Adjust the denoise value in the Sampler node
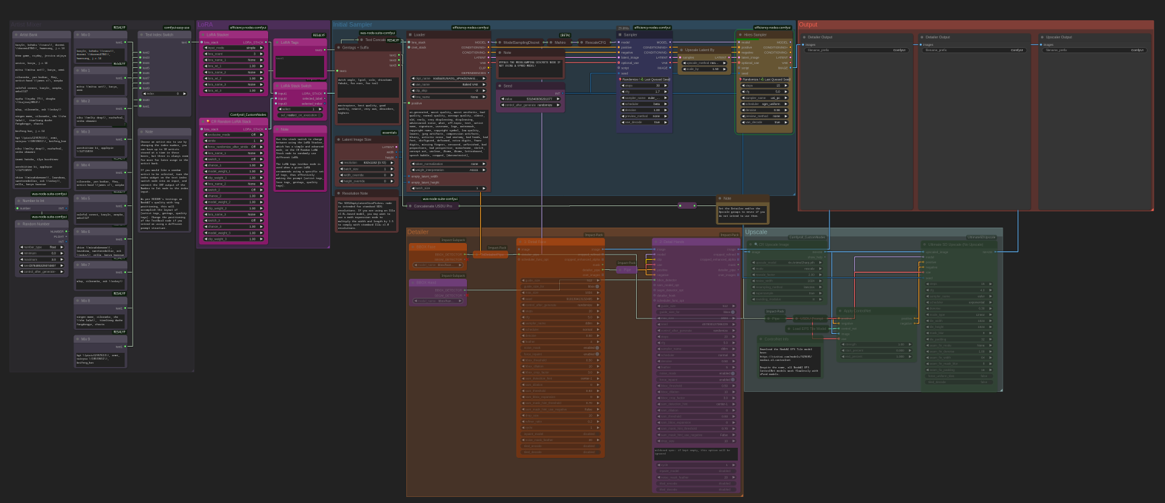 (645, 110)
